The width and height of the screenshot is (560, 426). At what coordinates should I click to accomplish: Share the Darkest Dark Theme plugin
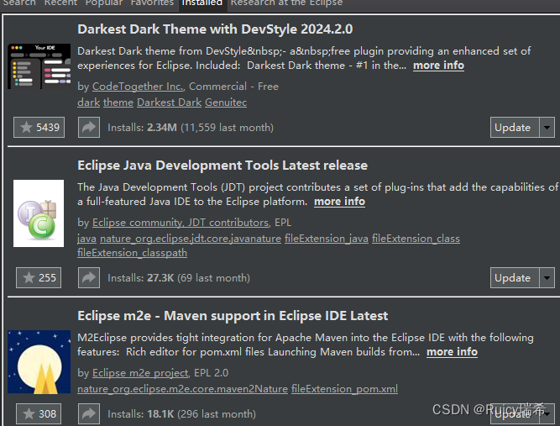pos(89,127)
